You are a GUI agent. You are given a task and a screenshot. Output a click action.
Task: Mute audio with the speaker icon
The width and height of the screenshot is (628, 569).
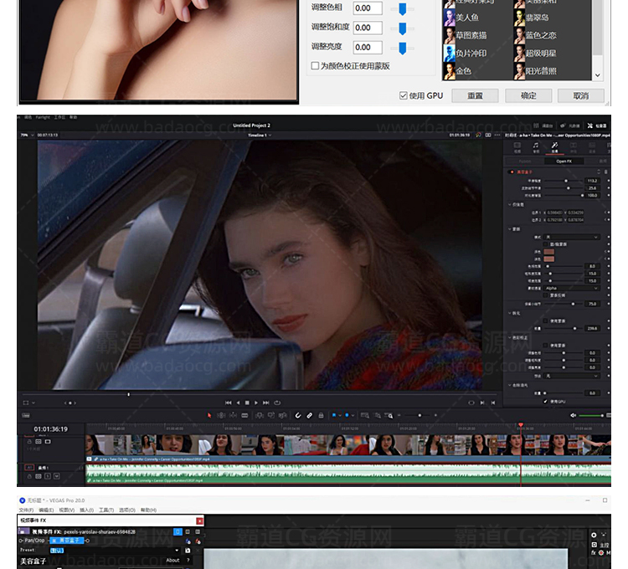(x=573, y=415)
